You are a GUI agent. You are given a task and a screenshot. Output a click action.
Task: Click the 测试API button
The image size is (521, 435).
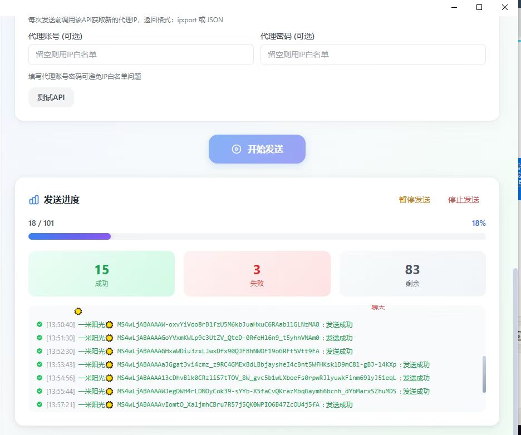51,97
